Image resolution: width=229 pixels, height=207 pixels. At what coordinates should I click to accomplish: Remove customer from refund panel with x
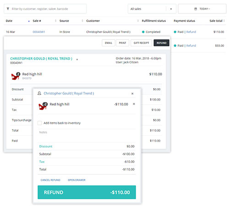[x=132, y=94]
